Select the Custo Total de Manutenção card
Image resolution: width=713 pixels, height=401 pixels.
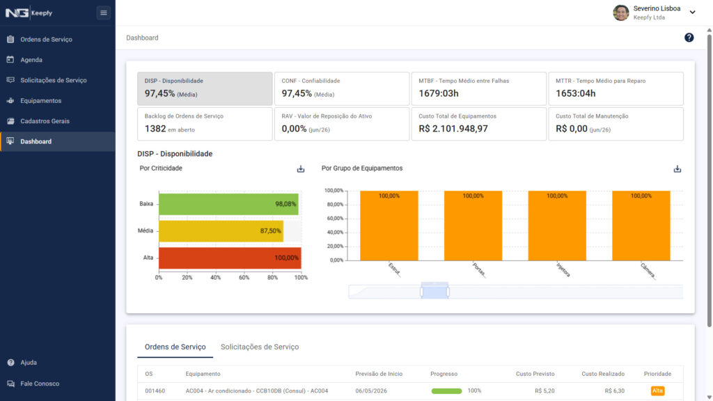[616, 124]
